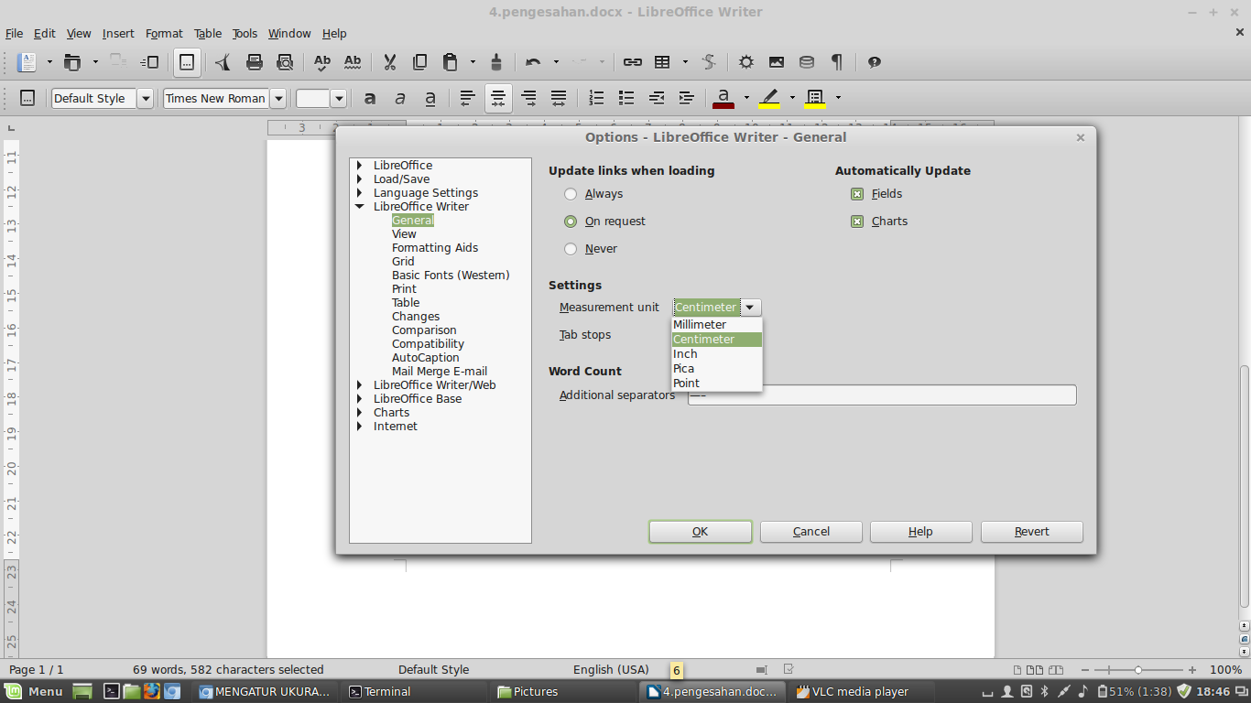This screenshot has height=703, width=1251.
Task: Align text left
Action: click(468, 98)
